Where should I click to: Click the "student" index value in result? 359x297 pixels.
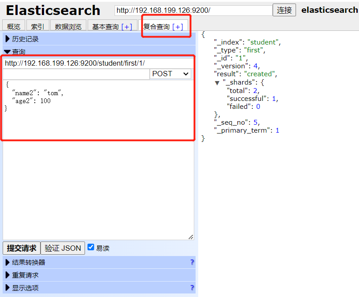263,42
